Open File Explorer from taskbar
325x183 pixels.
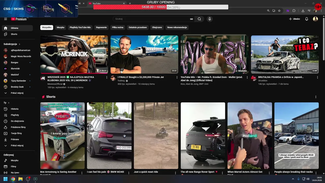[x=20, y=179]
